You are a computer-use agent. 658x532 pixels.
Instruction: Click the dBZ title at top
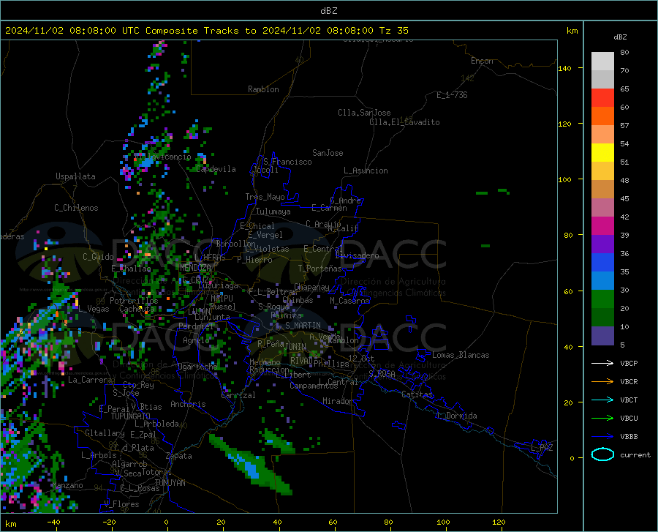tap(328, 11)
